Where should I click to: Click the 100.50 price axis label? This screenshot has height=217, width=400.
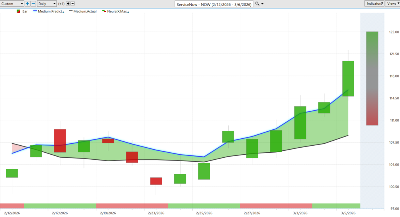pyautogui.click(x=394, y=187)
